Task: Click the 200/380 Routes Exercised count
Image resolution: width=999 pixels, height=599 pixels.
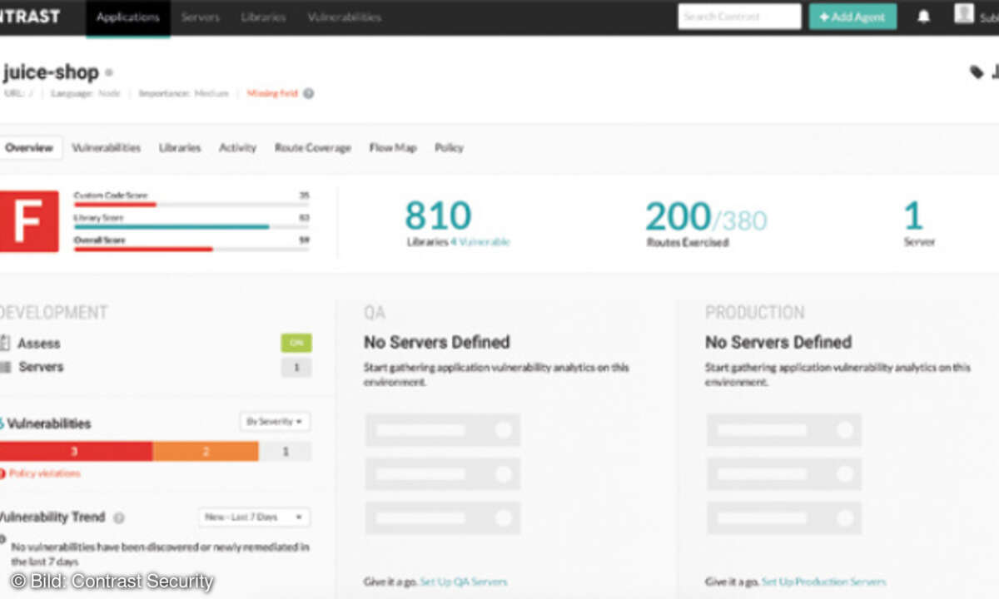Action: click(x=707, y=218)
